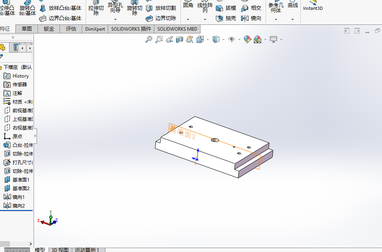Click the Zoom to Fit magnifier icon
This screenshot has width=382, height=252.
[x=149, y=39]
